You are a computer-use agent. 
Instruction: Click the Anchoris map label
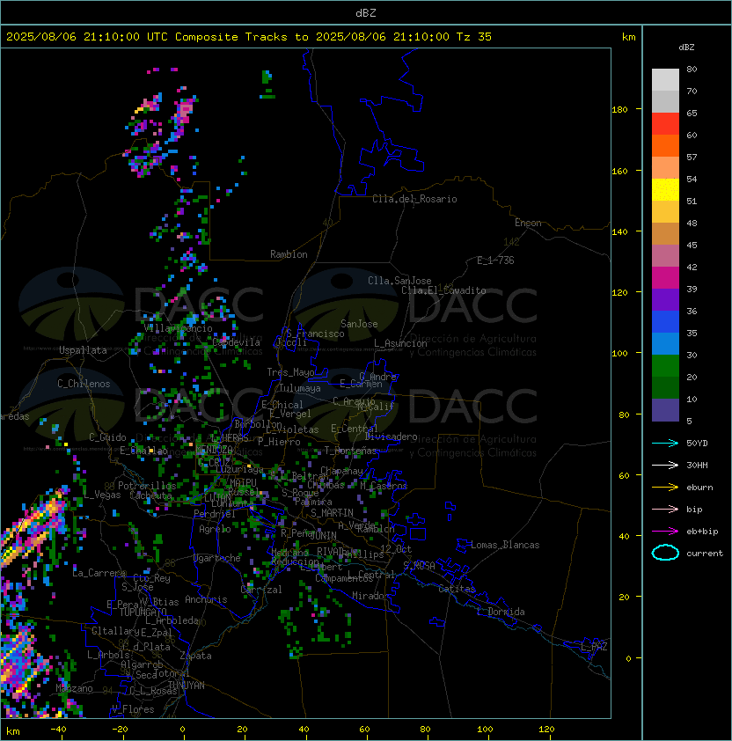coord(206,599)
